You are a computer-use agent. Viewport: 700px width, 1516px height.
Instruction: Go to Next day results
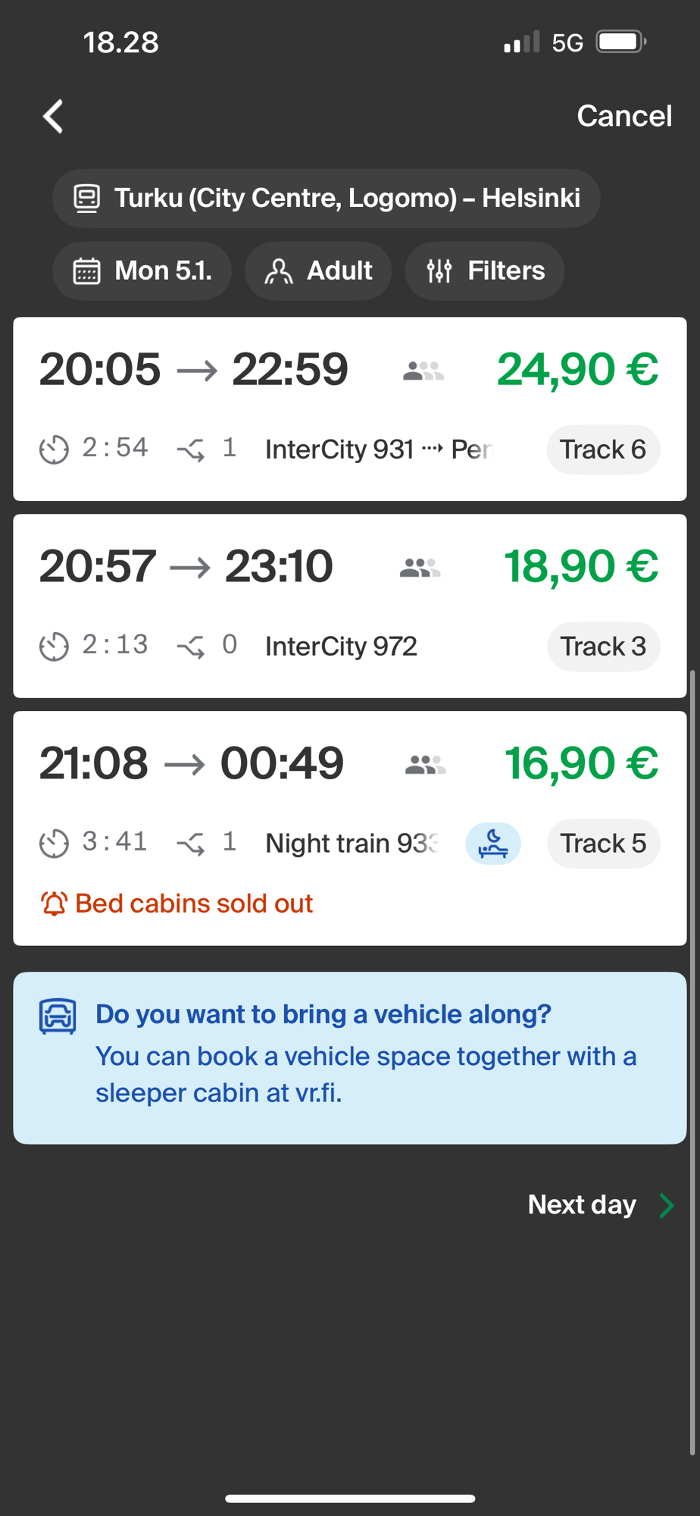click(600, 1204)
